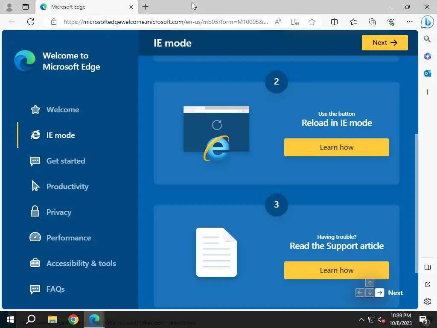Open Browser essentials heart icon
Screen dimensions: 437x328
point(391,22)
